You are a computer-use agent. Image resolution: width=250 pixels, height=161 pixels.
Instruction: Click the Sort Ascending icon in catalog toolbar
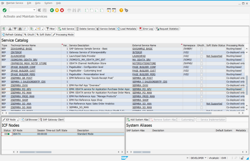(x=10, y=29)
